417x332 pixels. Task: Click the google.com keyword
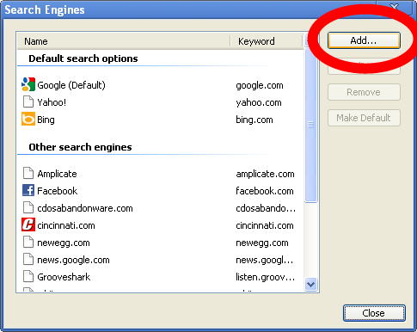(x=260, y=85)
